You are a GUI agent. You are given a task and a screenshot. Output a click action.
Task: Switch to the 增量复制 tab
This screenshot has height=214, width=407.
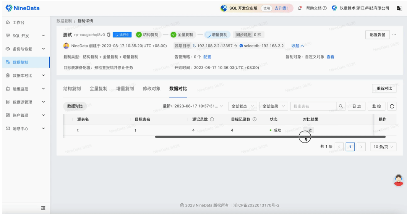pos(125,89)
